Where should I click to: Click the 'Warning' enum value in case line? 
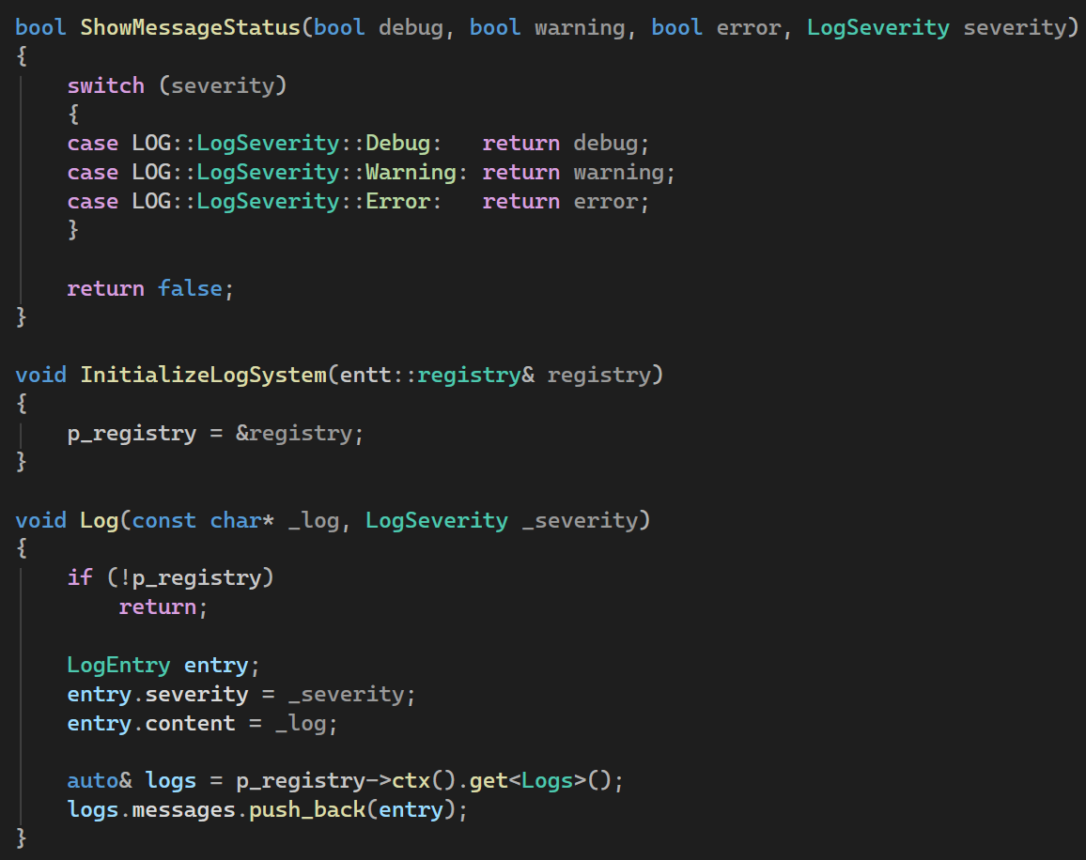coord(411,173)
